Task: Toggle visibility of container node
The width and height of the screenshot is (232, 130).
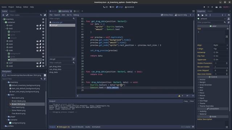Action: 43,22
